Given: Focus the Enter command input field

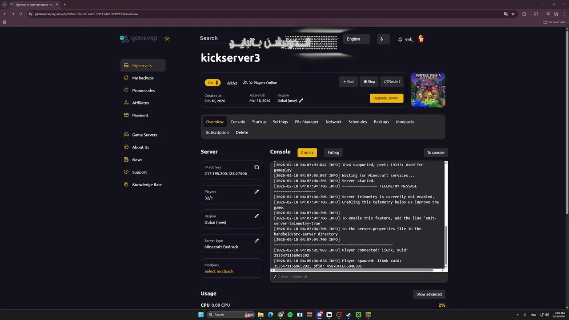Looking at the screenshot, I should click(x=359, y=276).
